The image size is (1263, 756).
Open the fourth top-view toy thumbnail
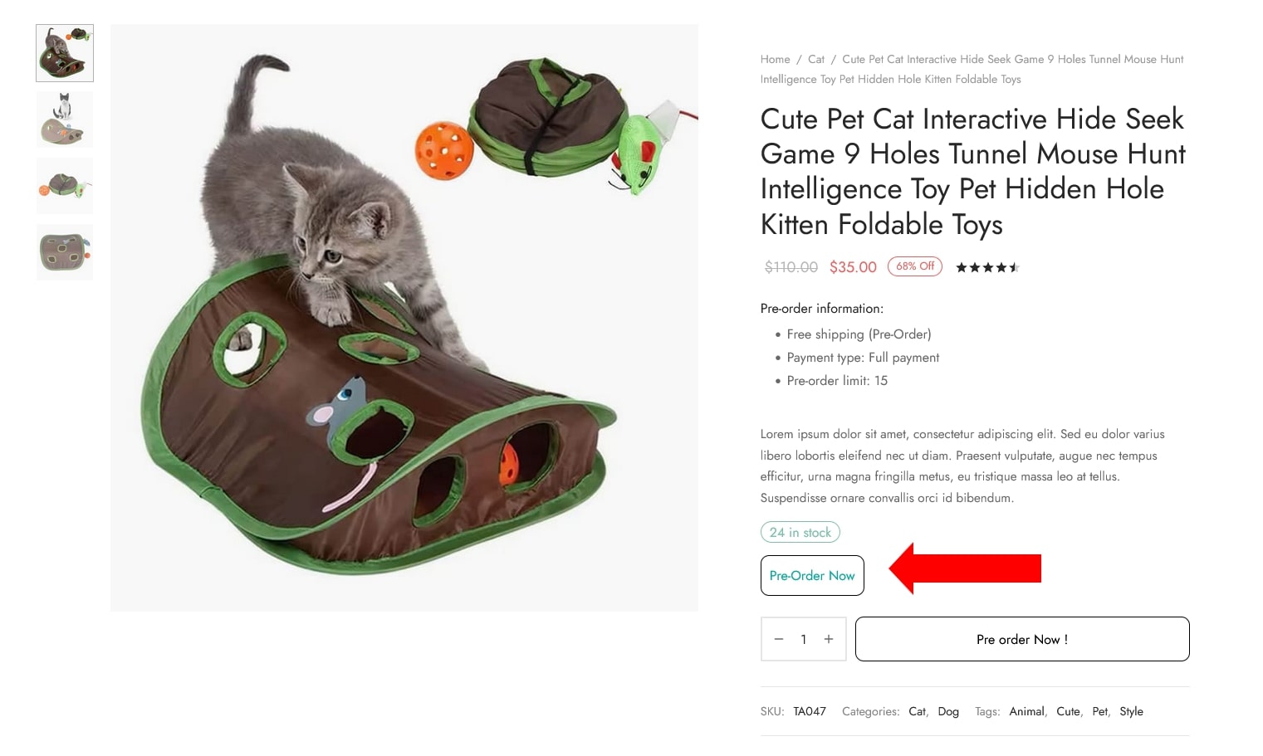[65, 252]
